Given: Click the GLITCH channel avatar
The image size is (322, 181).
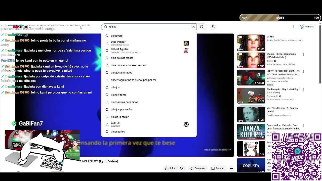Looking at the screenshot, I should click(186, 124).
